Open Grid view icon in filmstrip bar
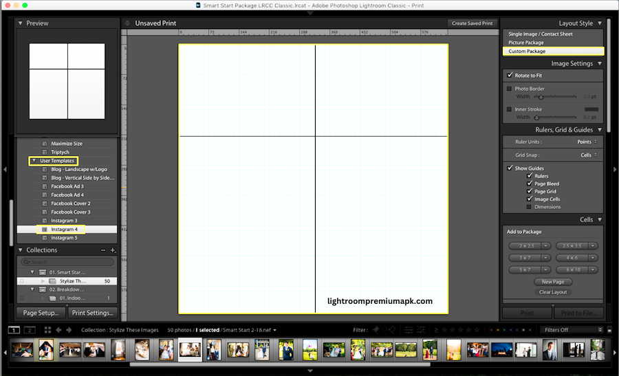 [x=47, y=330]
